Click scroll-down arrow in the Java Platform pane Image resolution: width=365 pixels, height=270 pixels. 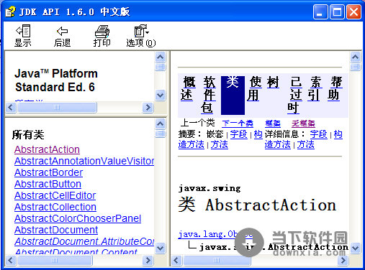(x=160, y=96)
